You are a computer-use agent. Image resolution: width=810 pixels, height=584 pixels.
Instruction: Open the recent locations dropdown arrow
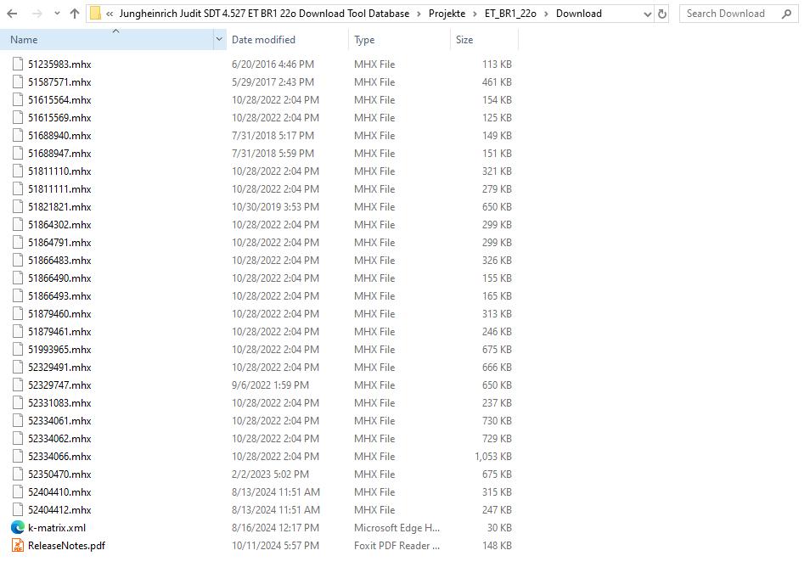point(57,14)
